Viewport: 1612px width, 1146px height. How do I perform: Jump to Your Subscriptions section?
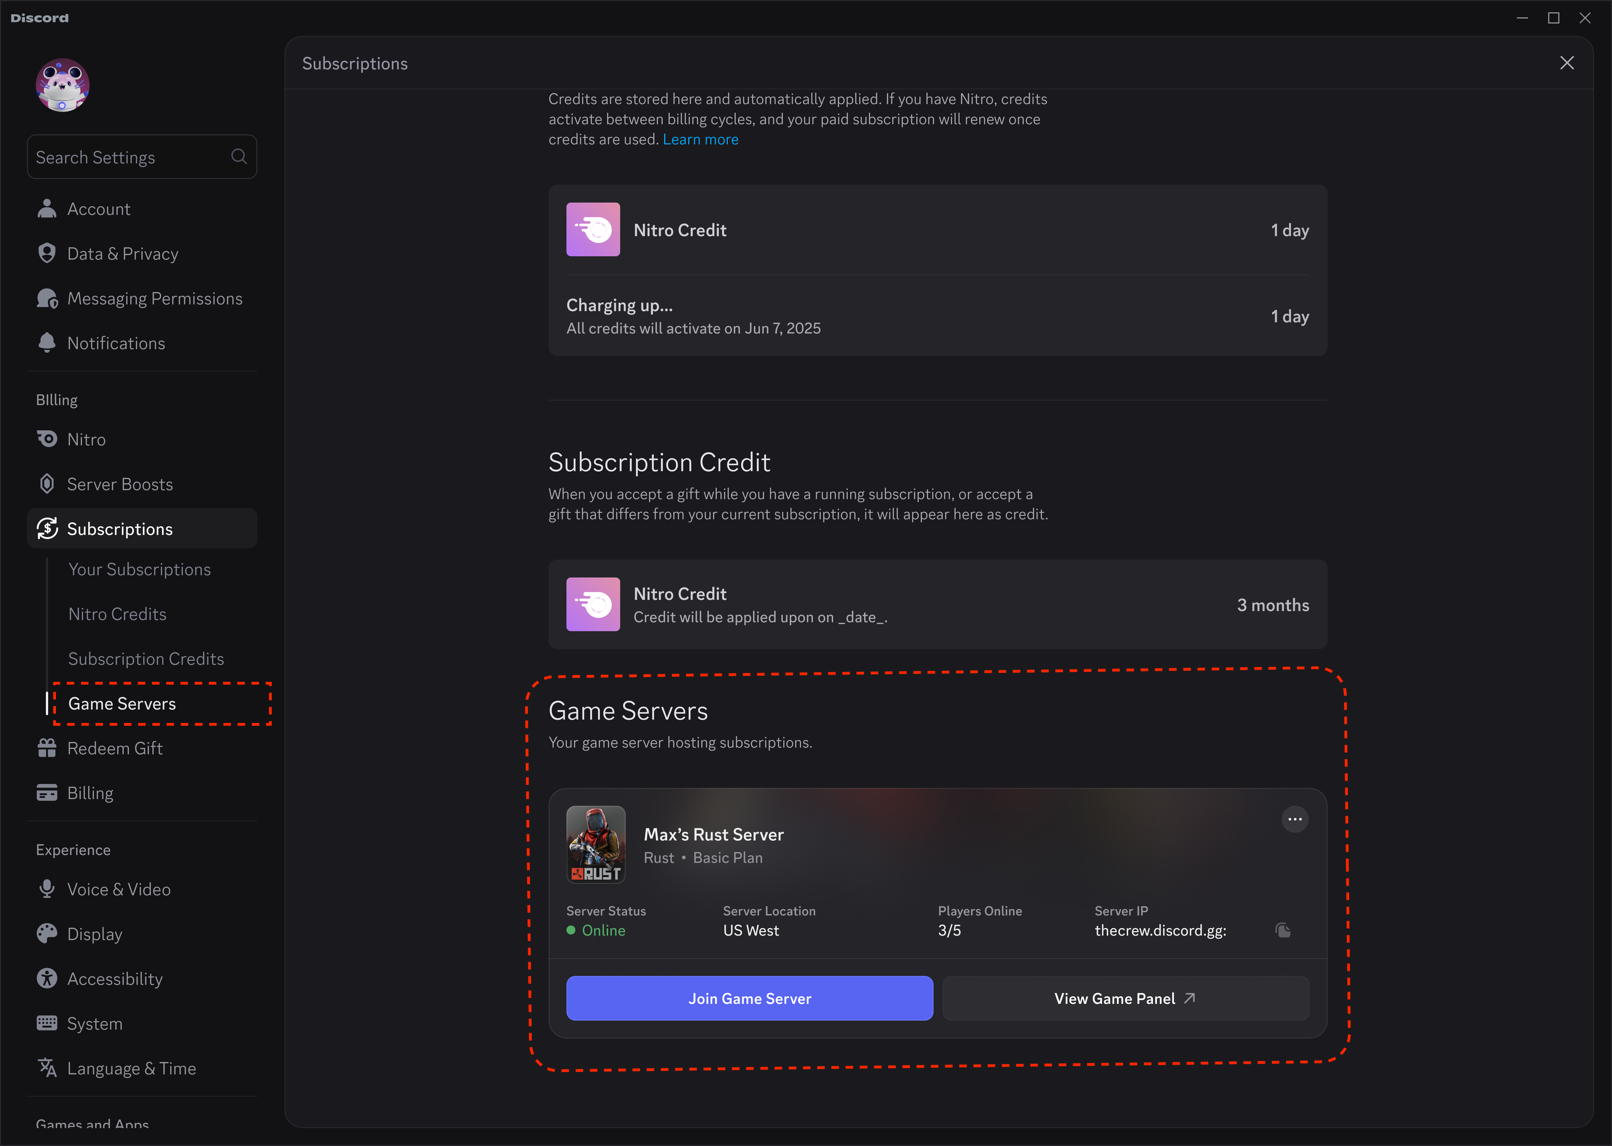pos(140,569)
